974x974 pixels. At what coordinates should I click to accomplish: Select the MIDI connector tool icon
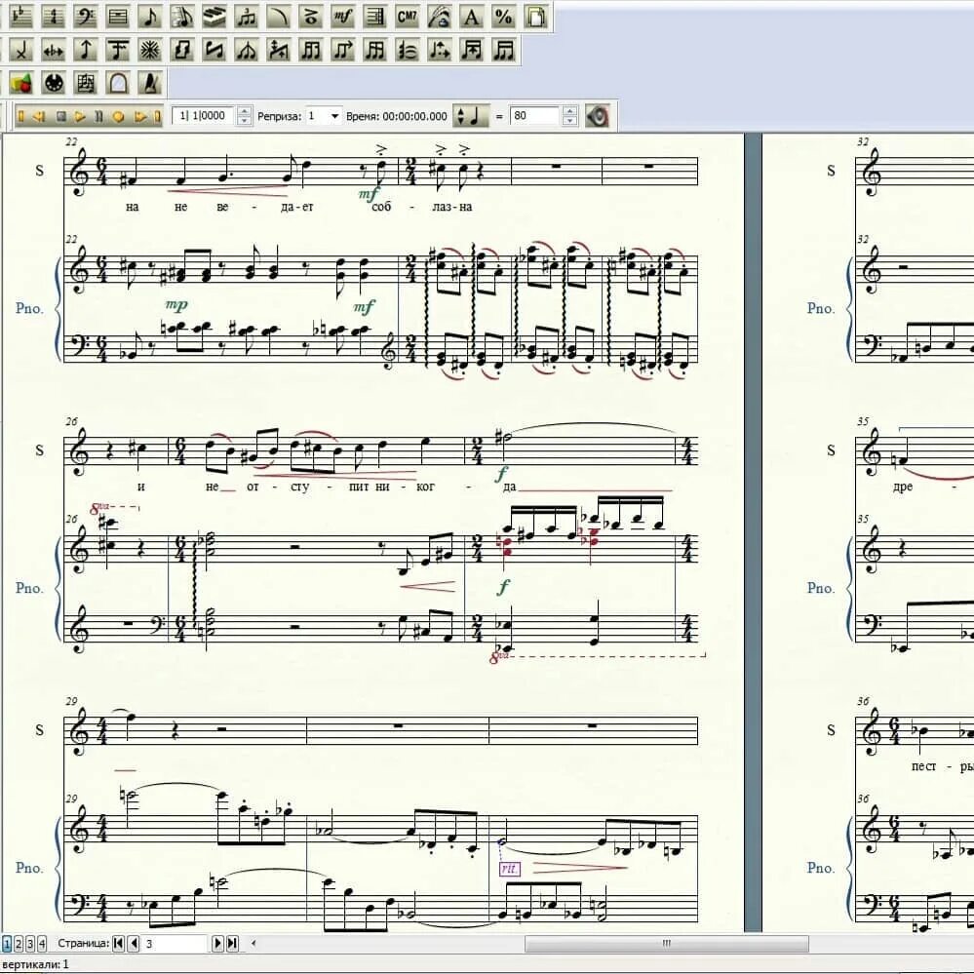point(54,83)
